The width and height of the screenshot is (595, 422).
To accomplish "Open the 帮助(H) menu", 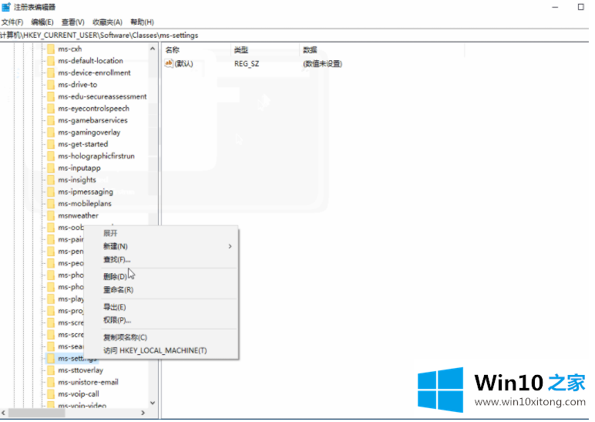I will (x=142, y=22).
